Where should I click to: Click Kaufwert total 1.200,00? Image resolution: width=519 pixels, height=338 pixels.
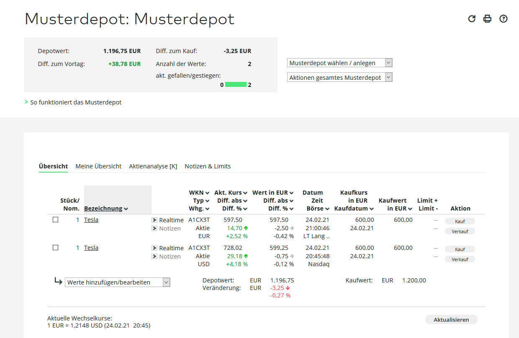[x=414, y=280]
